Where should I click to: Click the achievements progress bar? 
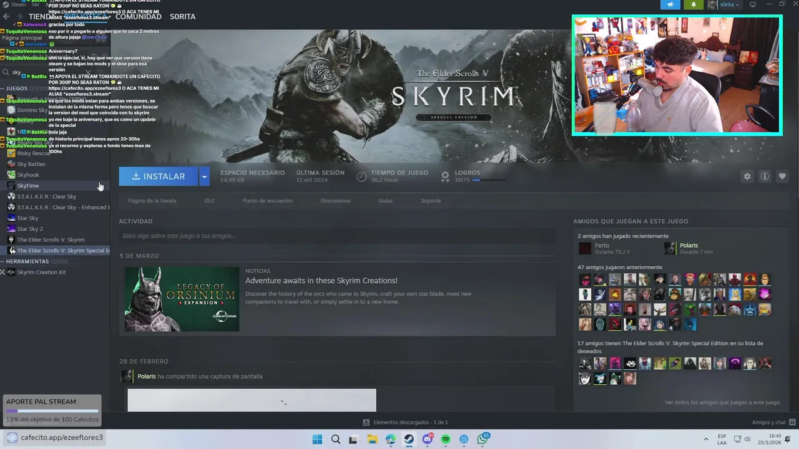coord(489,180)
